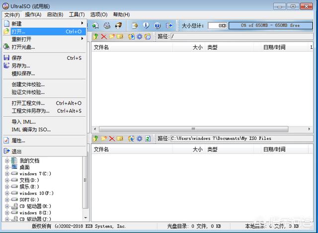The height and width of the screenshot is (233, 318).
Task: Click rename icon in disc image pane toolbar
Action: point(120,36)
